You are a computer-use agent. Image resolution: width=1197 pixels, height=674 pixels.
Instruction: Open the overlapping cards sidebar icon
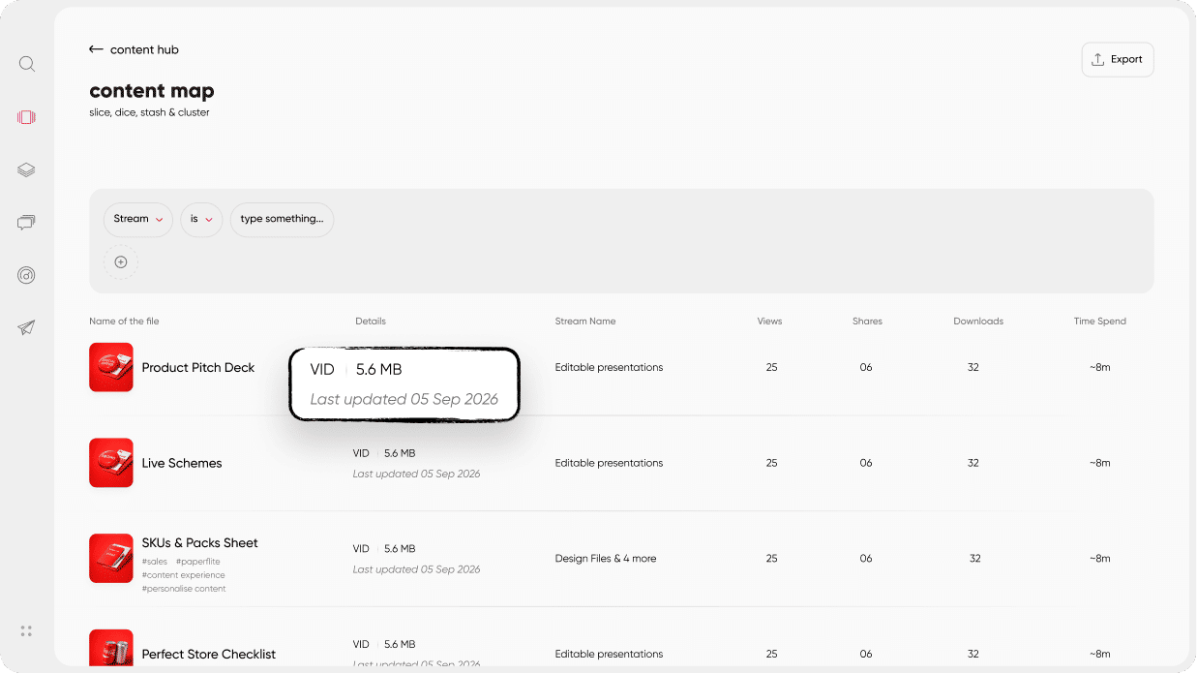pyautogui.click(x=26, y=223)
